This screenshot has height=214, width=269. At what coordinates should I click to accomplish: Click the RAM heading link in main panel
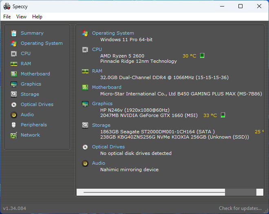coord(97,71)
